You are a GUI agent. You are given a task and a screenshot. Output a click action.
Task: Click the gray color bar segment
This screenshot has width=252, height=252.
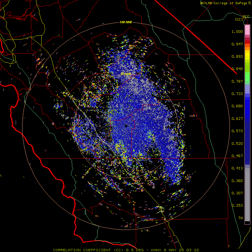(247, 195)
